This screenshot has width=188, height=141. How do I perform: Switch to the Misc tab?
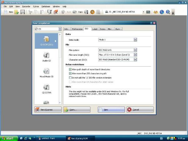110,29
